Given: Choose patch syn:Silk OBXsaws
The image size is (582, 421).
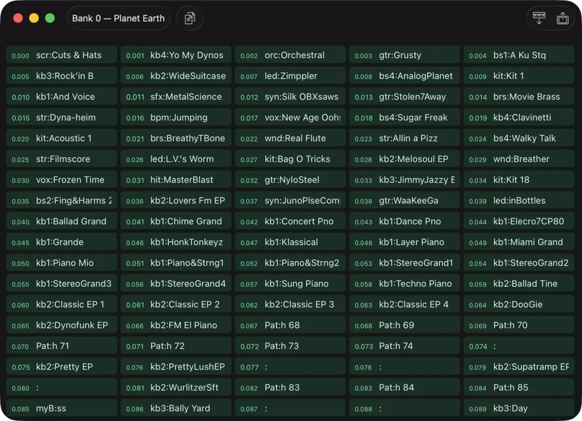Looking at the screenshot, I should tap(291, 97).
